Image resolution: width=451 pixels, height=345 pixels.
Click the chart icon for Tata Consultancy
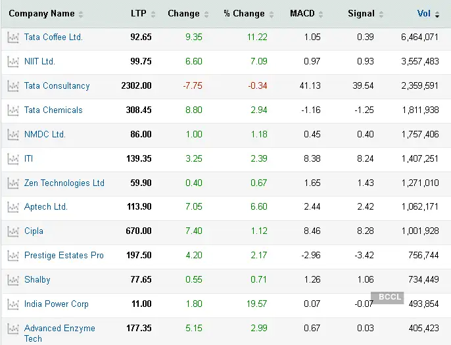click(x=13, y=86)
